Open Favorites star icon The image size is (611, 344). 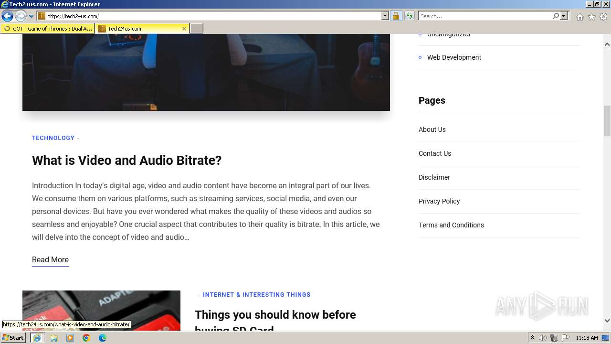pyautogui.click(x=591, y=17)
